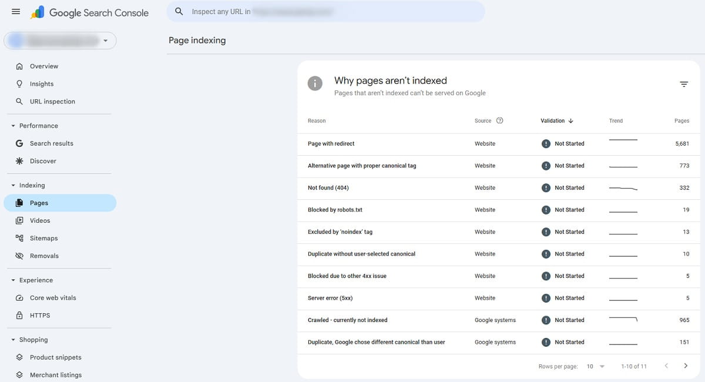Image resolution: width=705 pixels, height=382 pixels.
Task: Click the Removals crossed-out eye icon
Action: click(x=19, y=256)
